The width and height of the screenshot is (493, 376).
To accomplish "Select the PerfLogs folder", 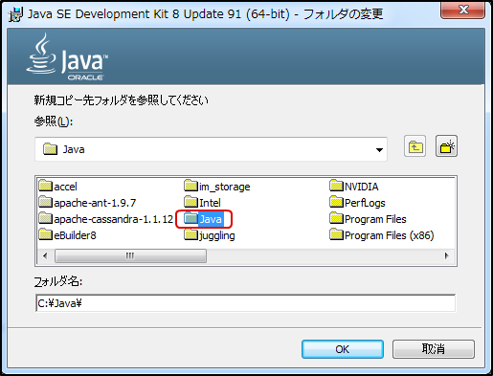I will [357, 203].
